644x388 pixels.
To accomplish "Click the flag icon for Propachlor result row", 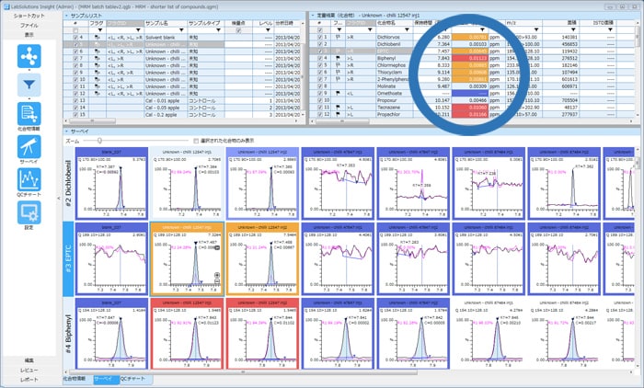I will (339, 114).
